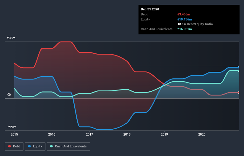Click the 2018 x-axis label
Screen dimensions: 244x156
pos(127,134)
